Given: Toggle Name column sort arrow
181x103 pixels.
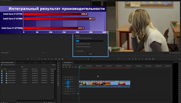Looking at the screenshot, I should (2, 69).
